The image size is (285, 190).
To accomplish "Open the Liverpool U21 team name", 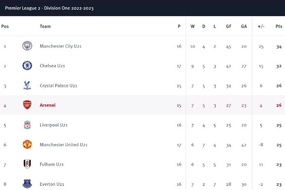I will (53, 125).
